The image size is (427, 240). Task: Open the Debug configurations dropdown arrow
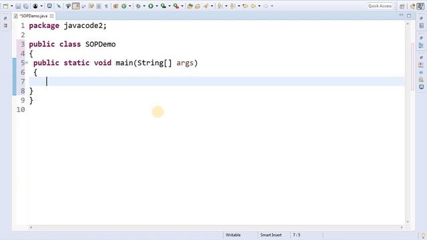tap(144, 6)
